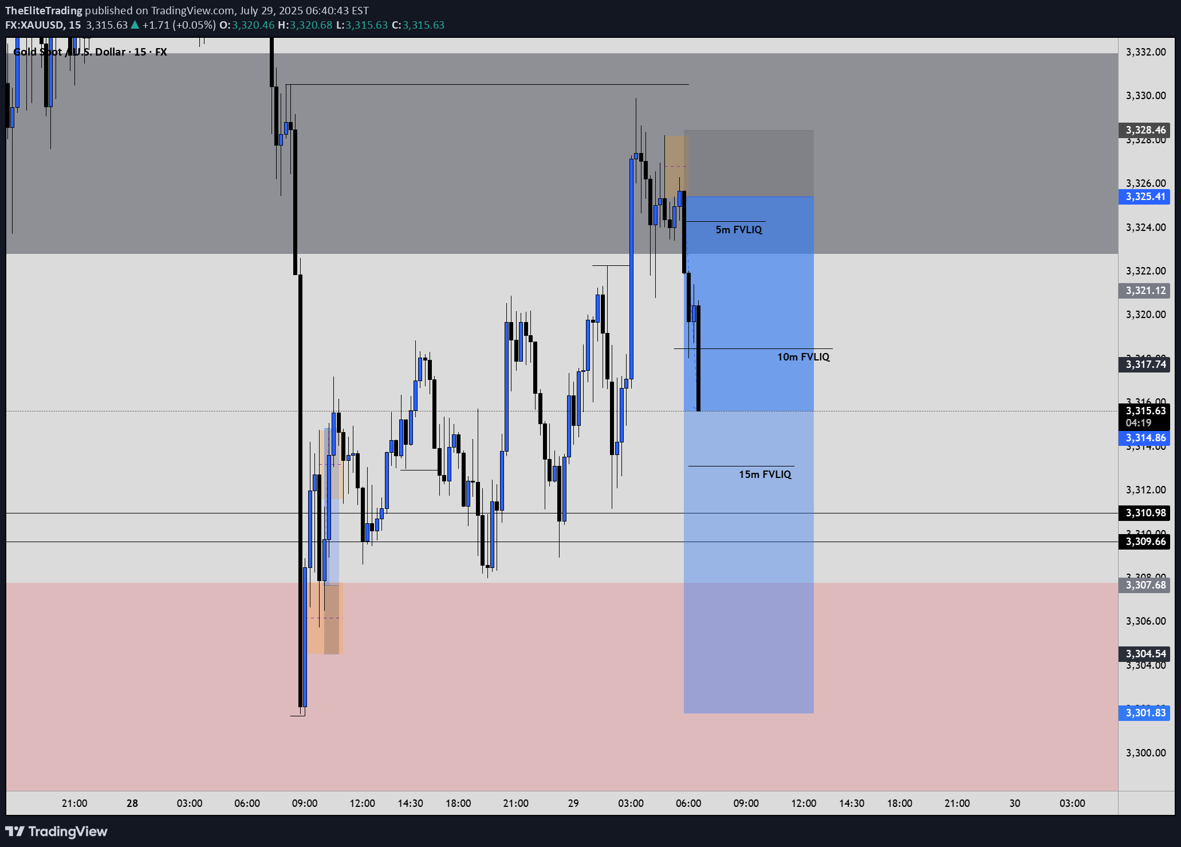Image resolution: width=1181 pixels, height=847 pixels.
Task: Click the 3,312.00 price scale value
Action: (x=1145, y=490)
